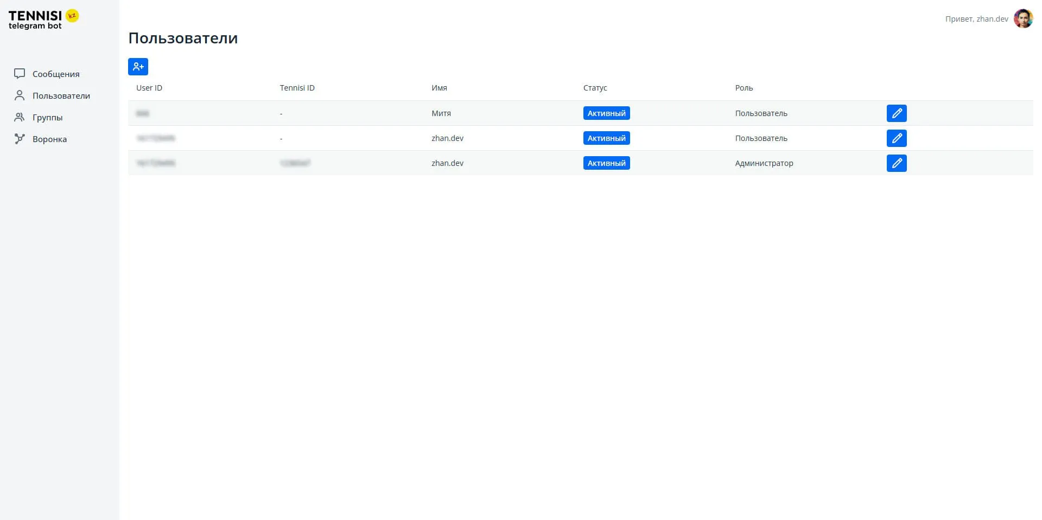Click the Сообщения chat bubble icon
Viewport: 1042px width, 520px height.
[20, 74]
